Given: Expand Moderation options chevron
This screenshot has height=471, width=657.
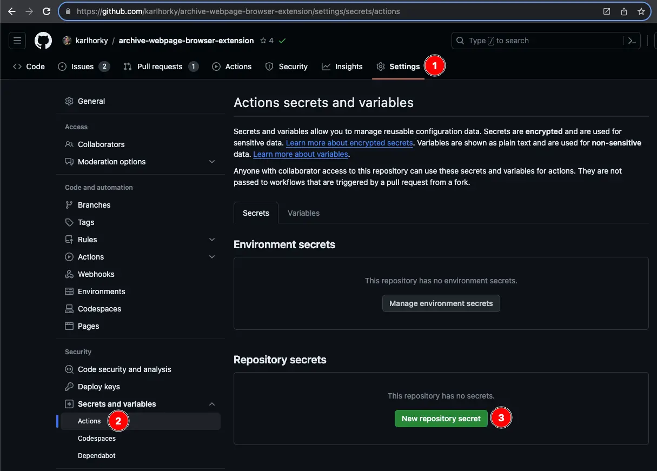Looking at the screenshot, I should click(212, 162).
